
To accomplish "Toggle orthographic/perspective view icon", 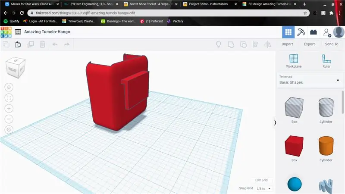I will [9, 130].
